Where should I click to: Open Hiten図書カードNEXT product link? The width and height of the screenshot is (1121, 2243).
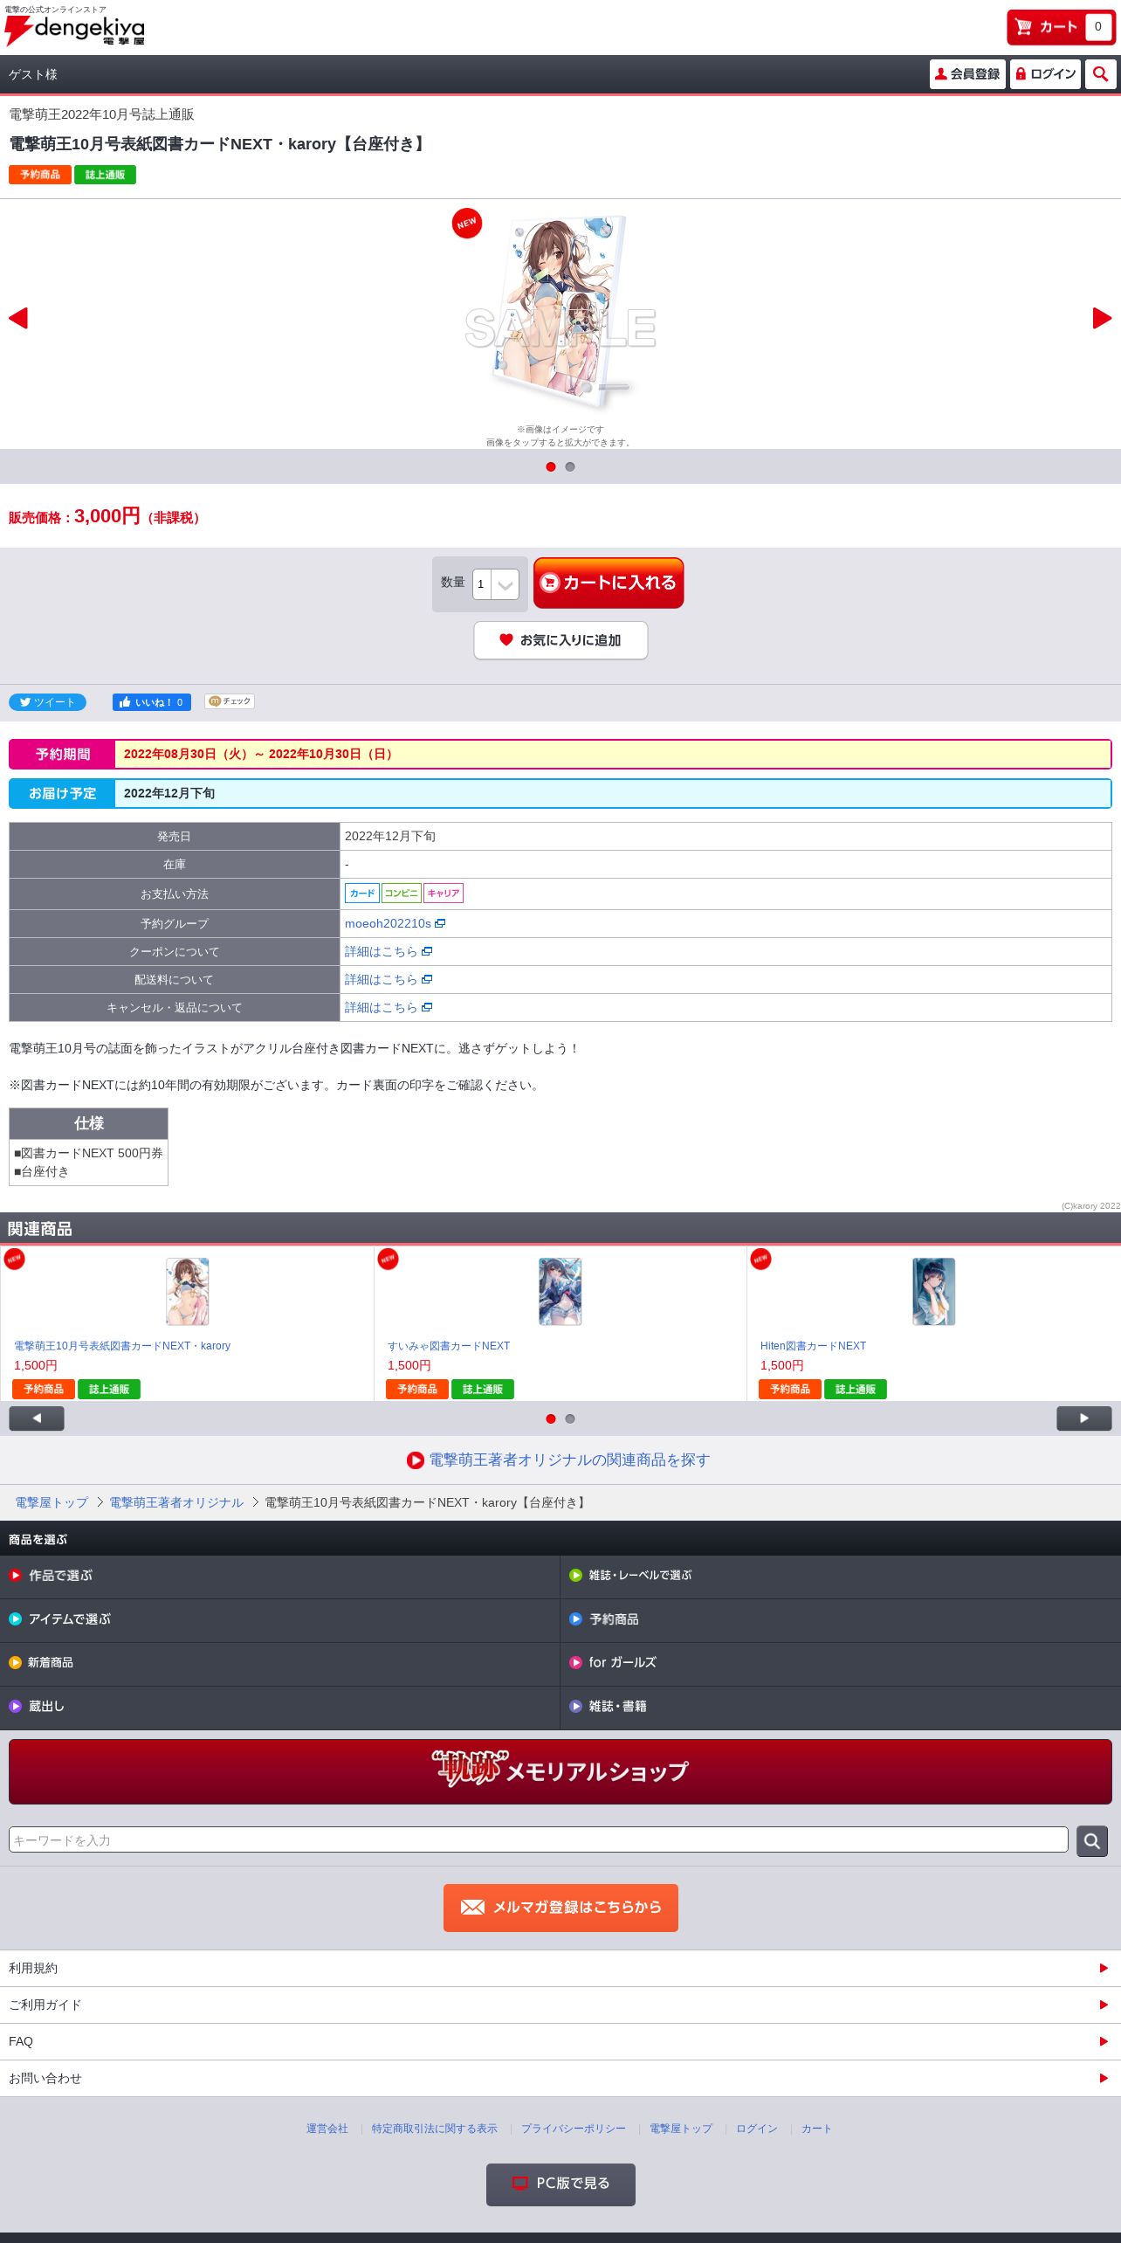pos(813,1346)
